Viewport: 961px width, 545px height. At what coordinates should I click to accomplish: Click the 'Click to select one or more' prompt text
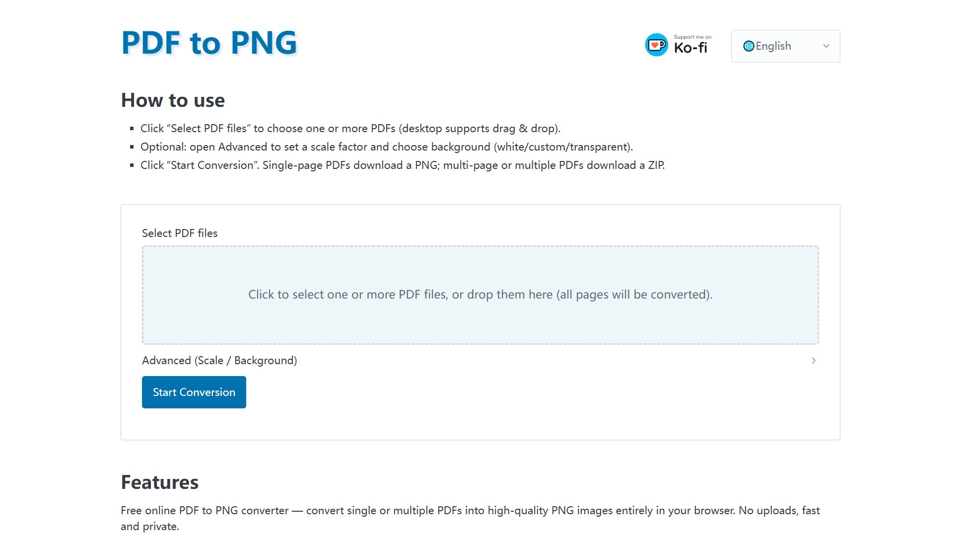480,295
